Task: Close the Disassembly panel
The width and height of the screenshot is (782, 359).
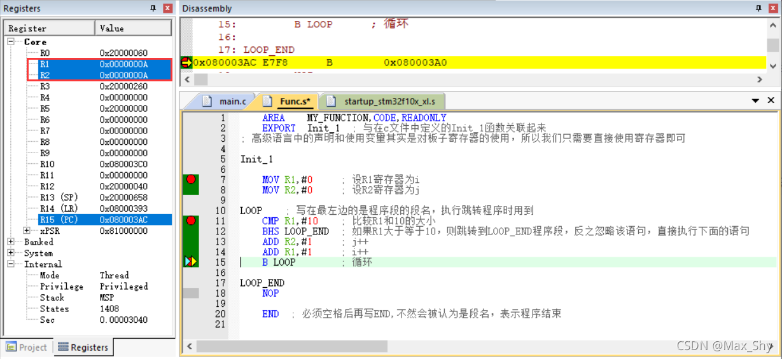Action: pyautogui.click(x=774, y=9)
